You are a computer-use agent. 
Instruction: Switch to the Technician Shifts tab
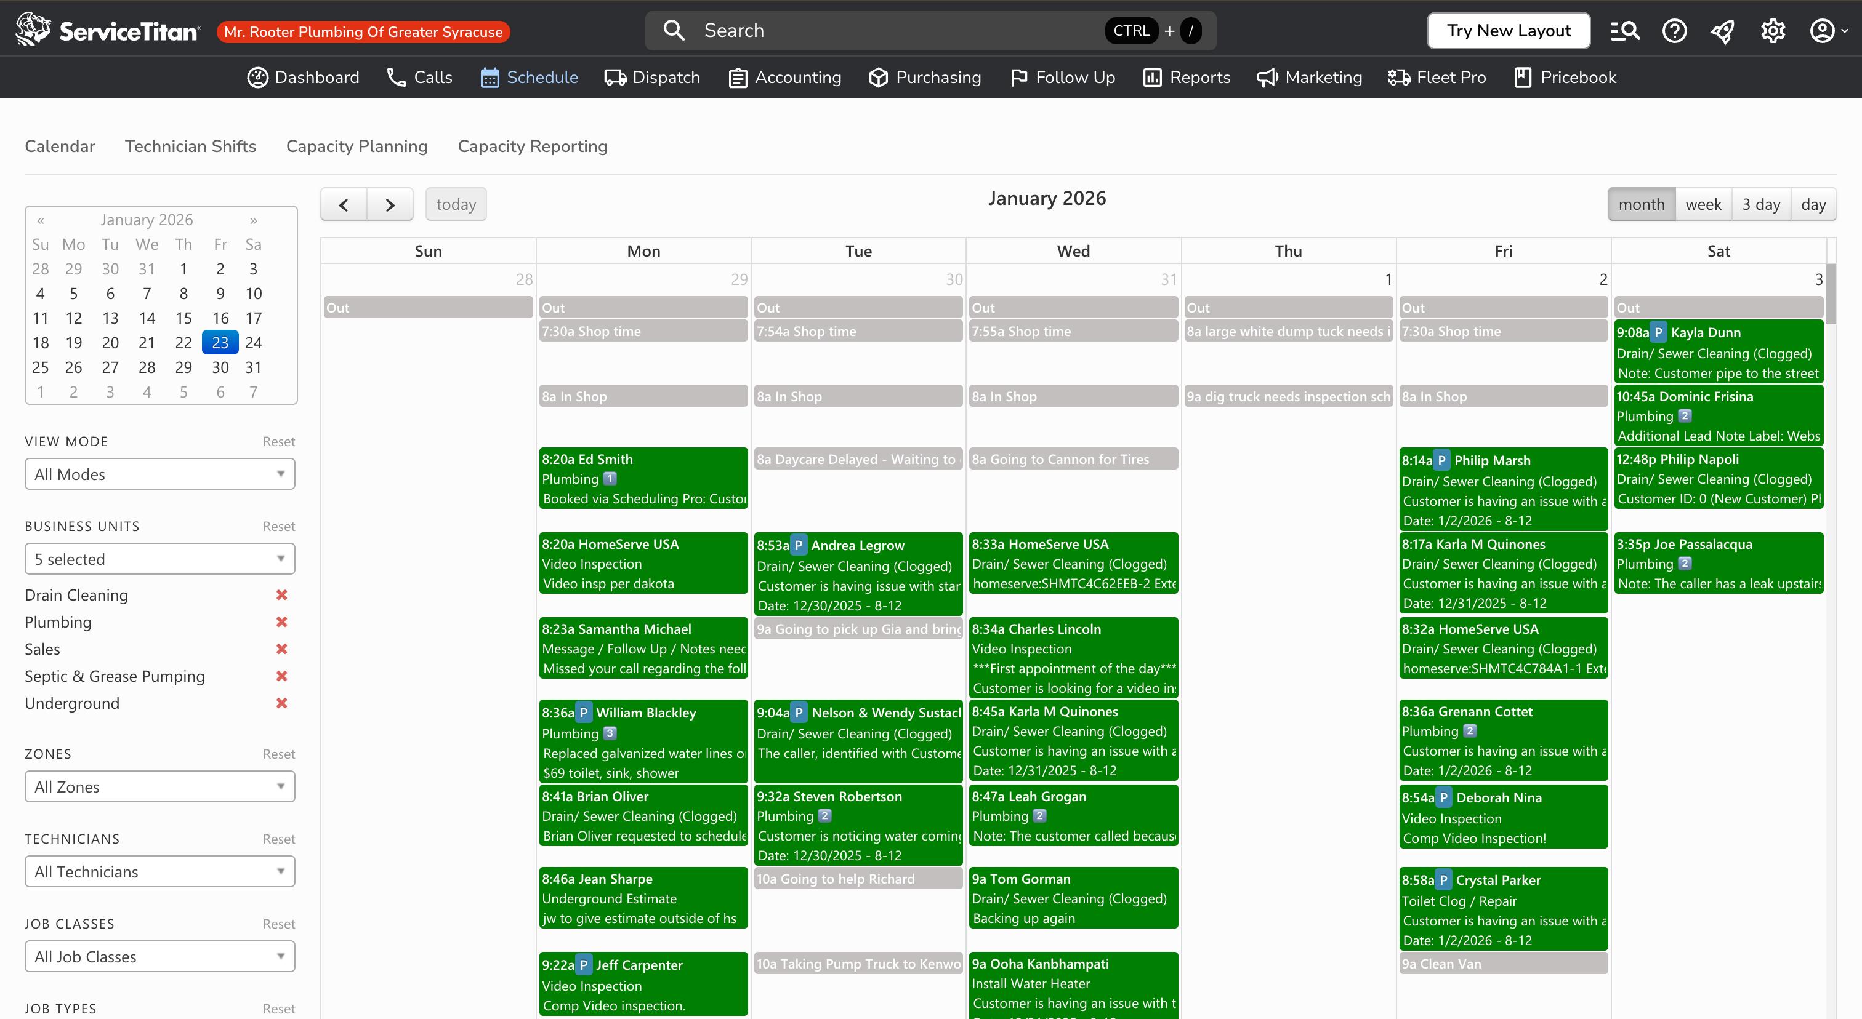(x=190, y=146)
